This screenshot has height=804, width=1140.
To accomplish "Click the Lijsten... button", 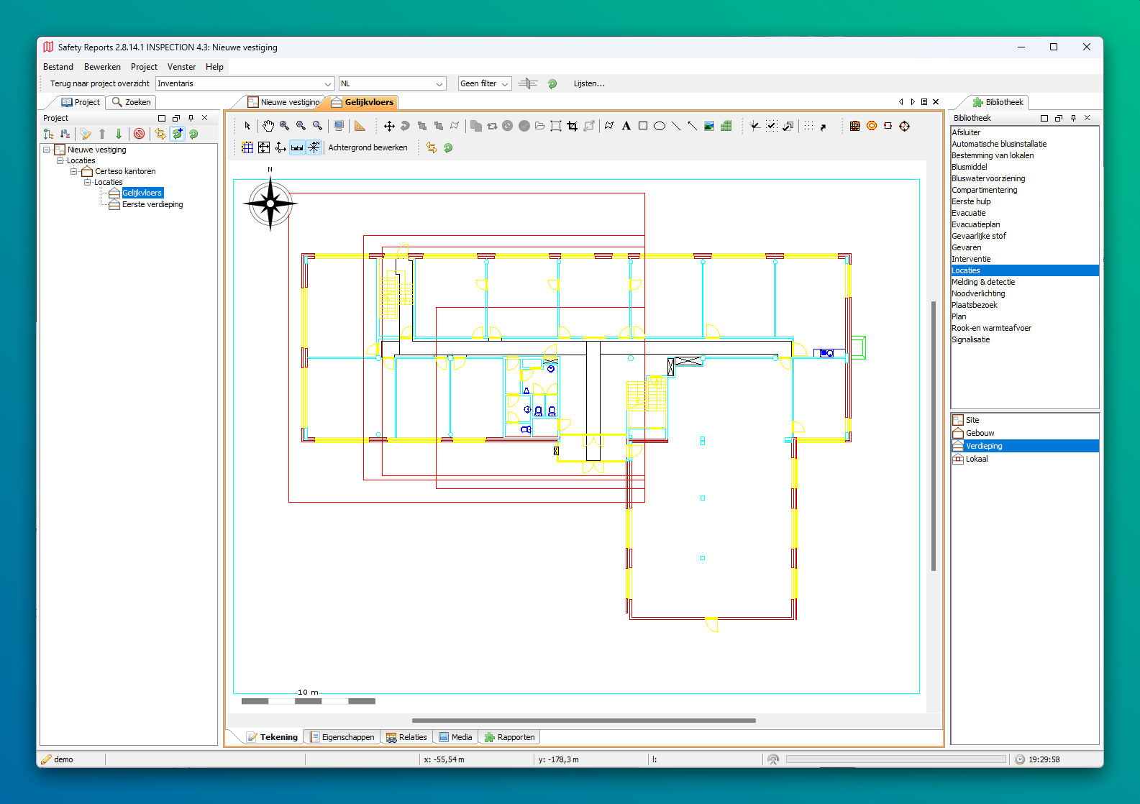I will [x=589, y=84].
